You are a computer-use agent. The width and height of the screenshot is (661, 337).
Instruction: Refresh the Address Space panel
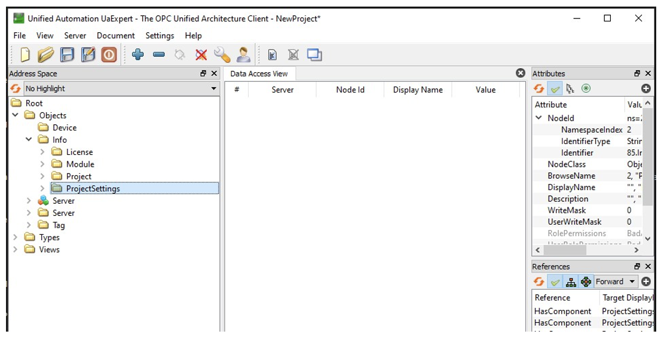(x=16, y=88)
